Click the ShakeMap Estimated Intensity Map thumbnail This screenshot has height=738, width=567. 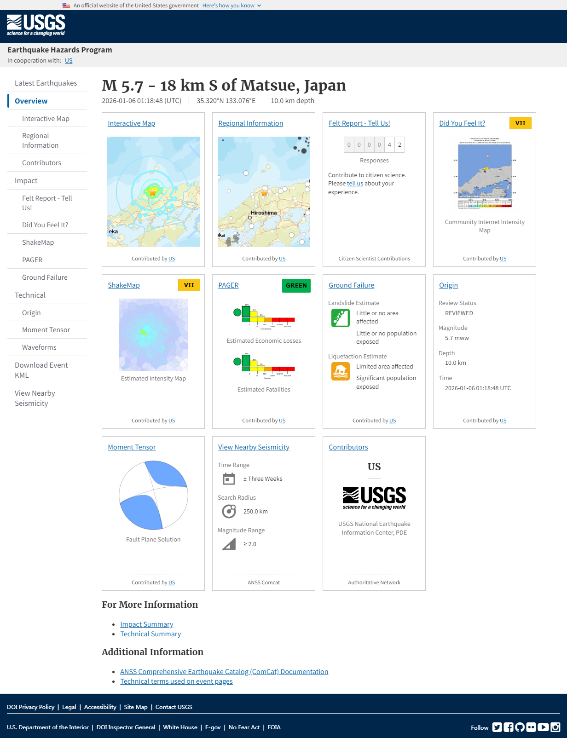pyautogui.click(x=153, y=334)
